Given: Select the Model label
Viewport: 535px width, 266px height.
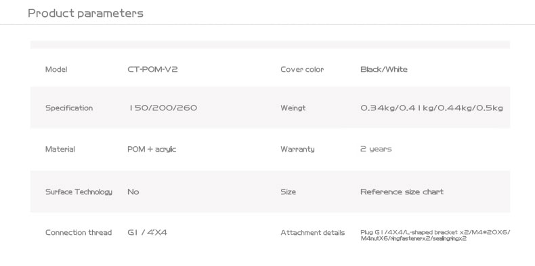Looking at the screenshot, I should point(56,69).
